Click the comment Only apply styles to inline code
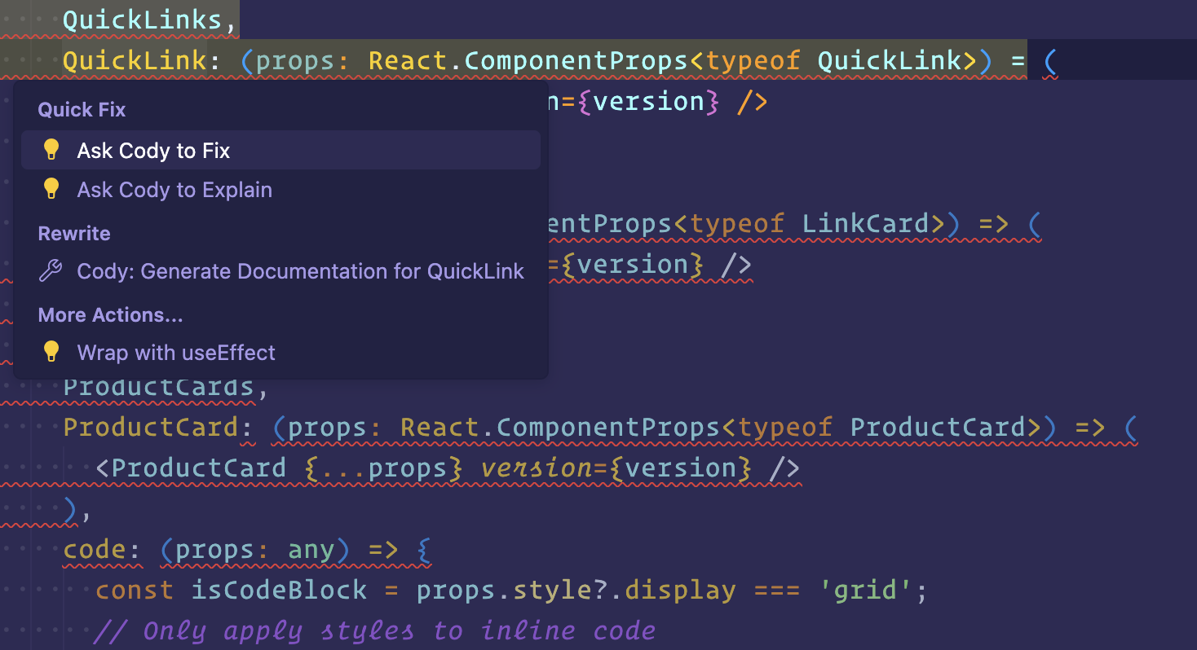1197x650 pixels. 375,630
